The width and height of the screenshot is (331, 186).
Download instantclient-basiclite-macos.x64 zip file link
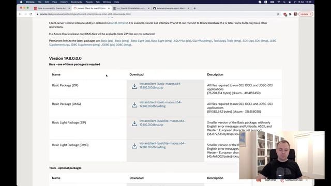pos(162,122)
